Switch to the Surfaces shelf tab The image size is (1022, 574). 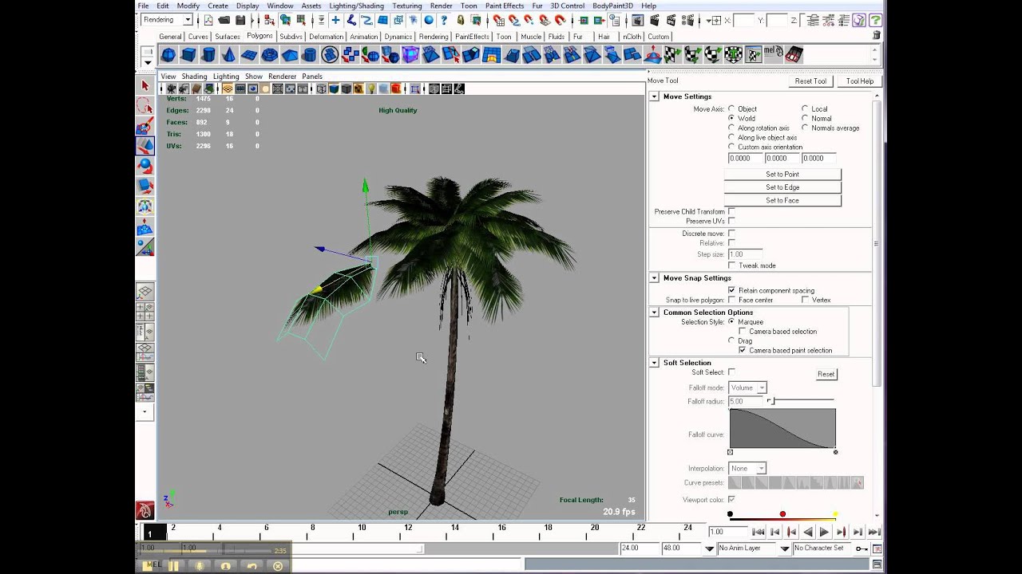pyautogui.click(x=228, y=37)
